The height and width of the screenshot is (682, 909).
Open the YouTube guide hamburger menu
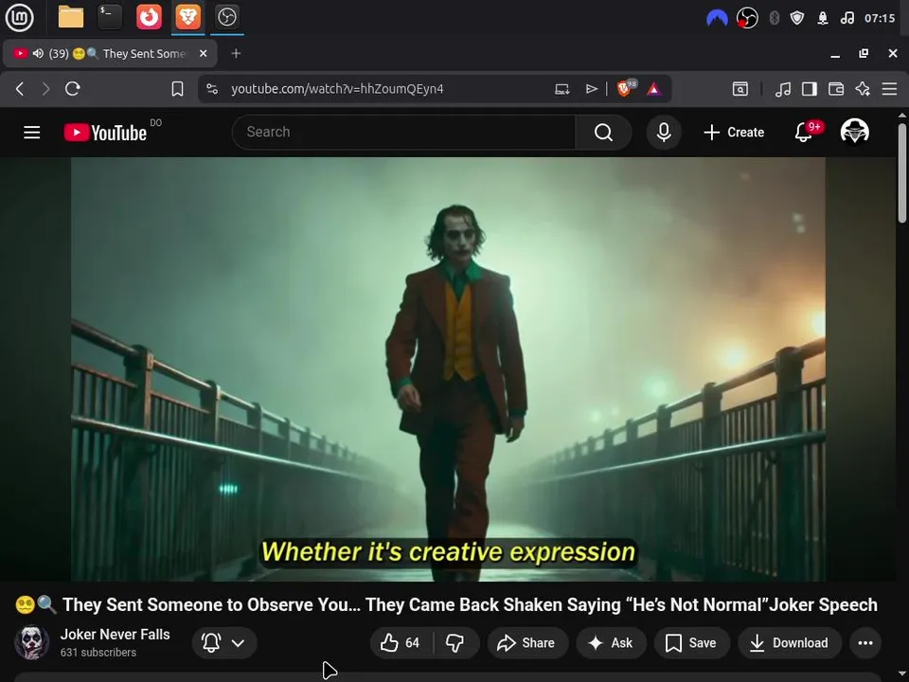(x=32, y=133)
